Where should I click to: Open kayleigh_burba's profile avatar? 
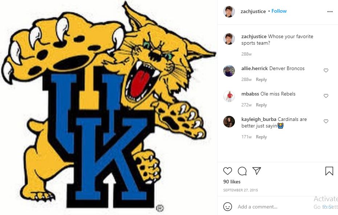pos(229,122)
